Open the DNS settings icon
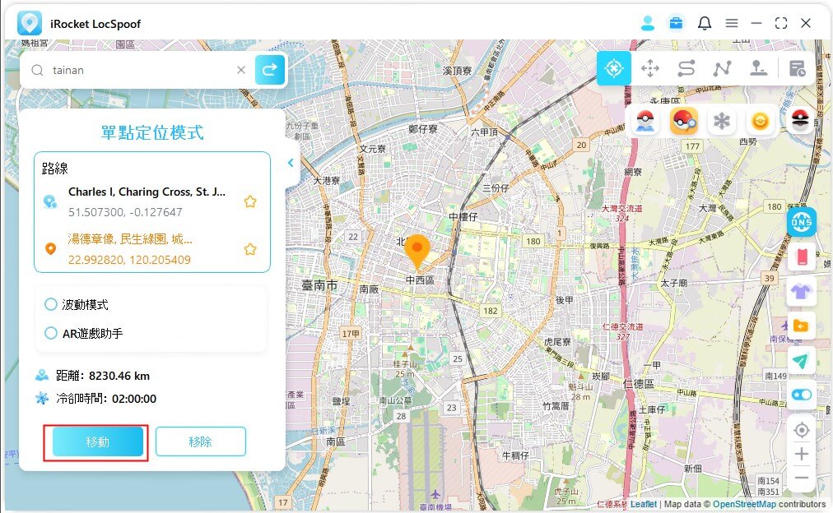The image size is (833, 513). click(x=801, y=221)
